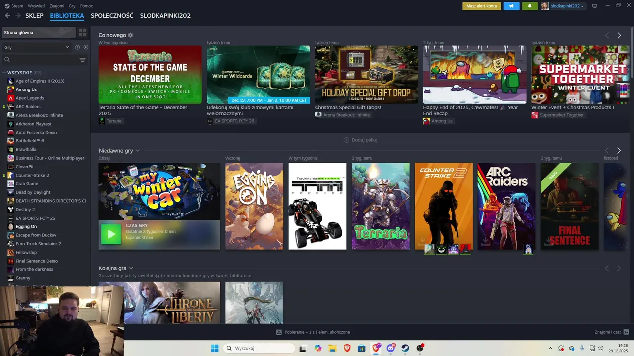This screenshot has height=356, width=634.
Task: Open the Wyświetl menu
Action: coord(36,6)
